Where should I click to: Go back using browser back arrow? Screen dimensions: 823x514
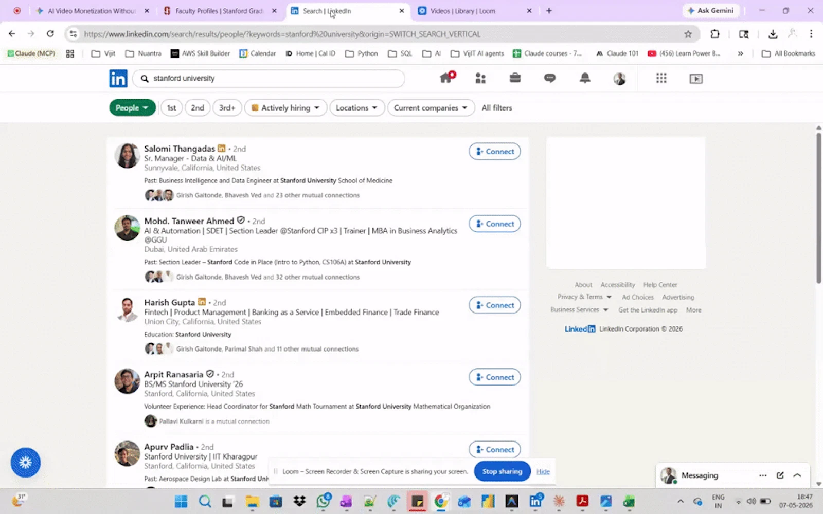click(x=12, y=34)
